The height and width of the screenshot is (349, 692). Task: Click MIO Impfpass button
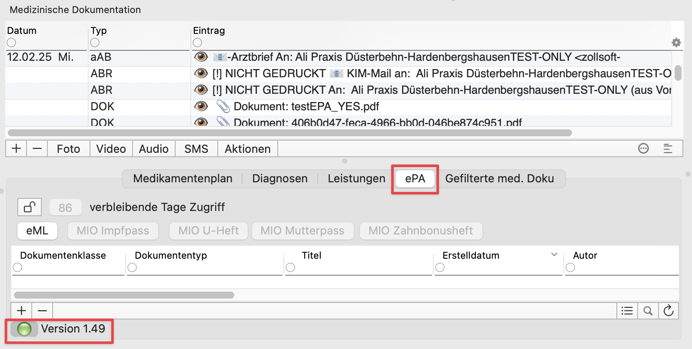point(113,230)
